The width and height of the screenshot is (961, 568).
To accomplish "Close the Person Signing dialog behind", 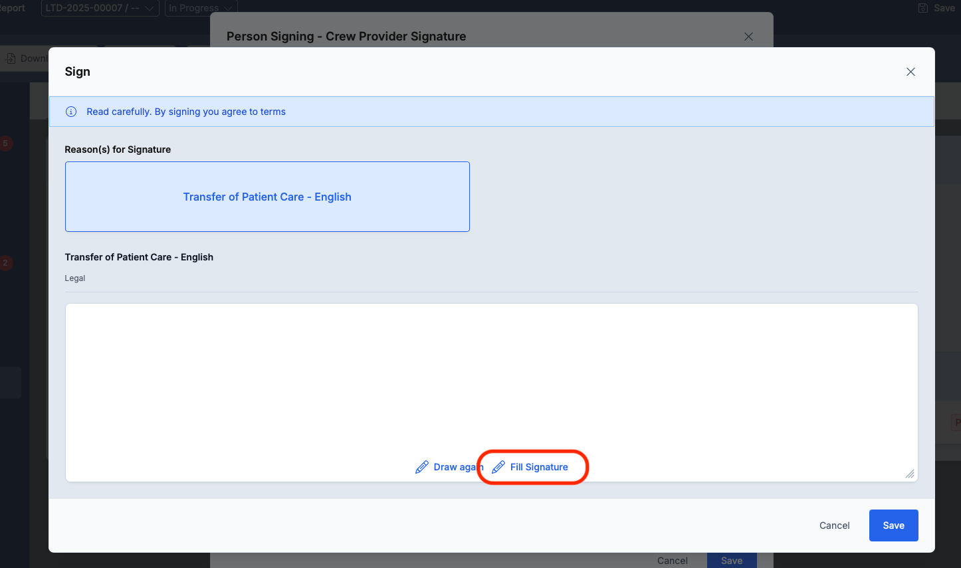I will click(748, 37).
